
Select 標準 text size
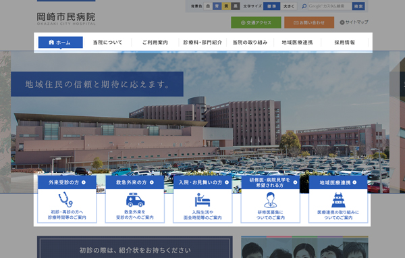tap(272, 6)
